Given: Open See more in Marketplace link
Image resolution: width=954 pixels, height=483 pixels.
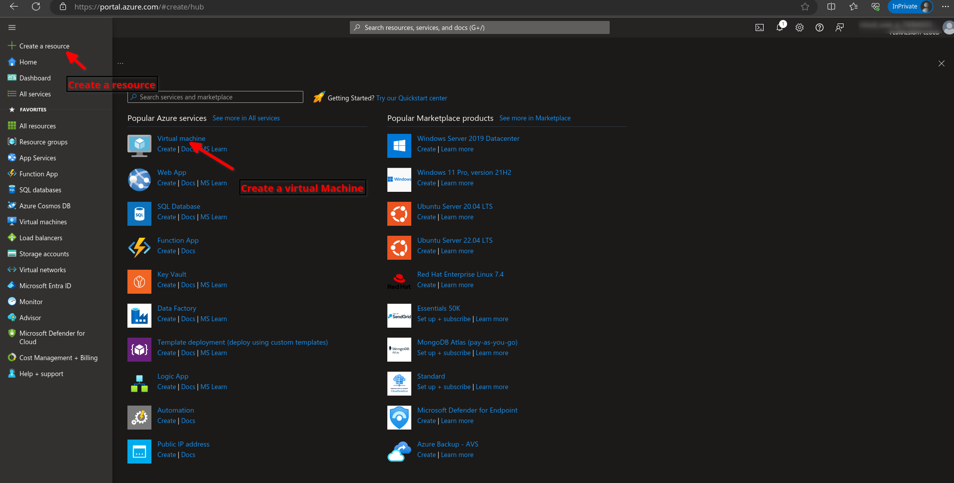Looking at the screenshot, I should click(x=535, y=118).
